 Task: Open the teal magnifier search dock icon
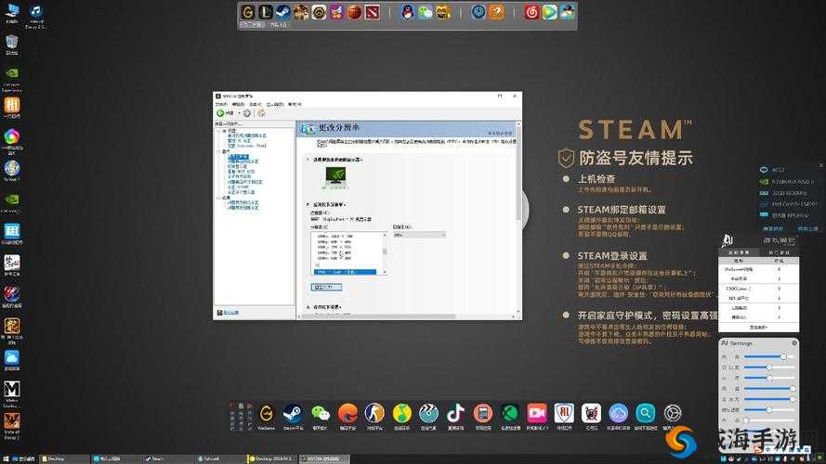tap(646, 414)
